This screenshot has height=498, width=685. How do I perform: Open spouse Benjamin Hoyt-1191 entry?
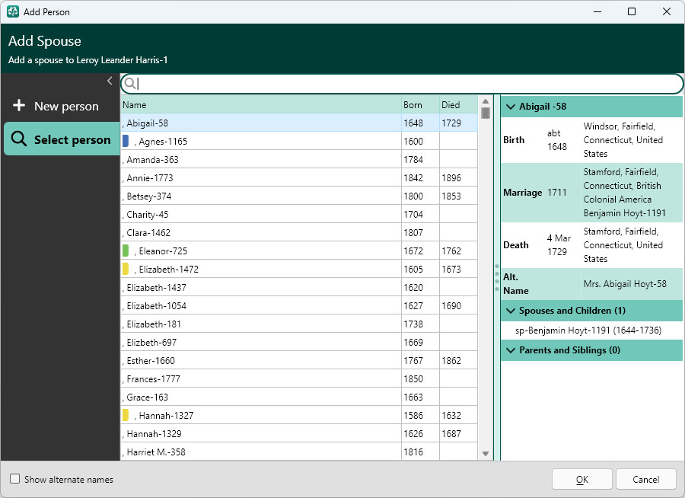click(x=588, y=330)
